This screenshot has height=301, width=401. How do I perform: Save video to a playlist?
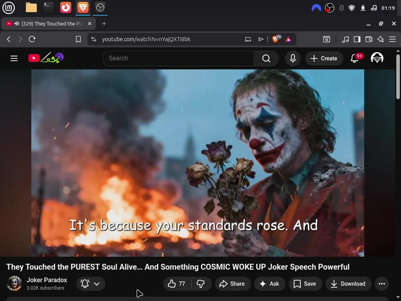(x=305, y=283)
